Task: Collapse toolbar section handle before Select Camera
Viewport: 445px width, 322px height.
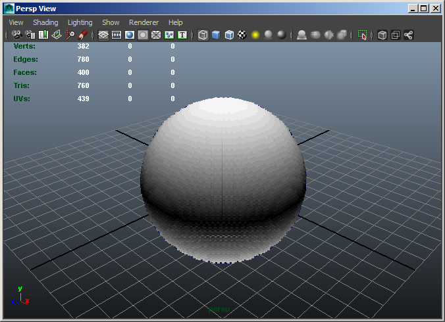Action: pos(6,35)
